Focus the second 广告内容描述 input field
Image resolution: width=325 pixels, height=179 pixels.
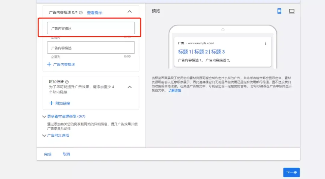click(91, 47)
